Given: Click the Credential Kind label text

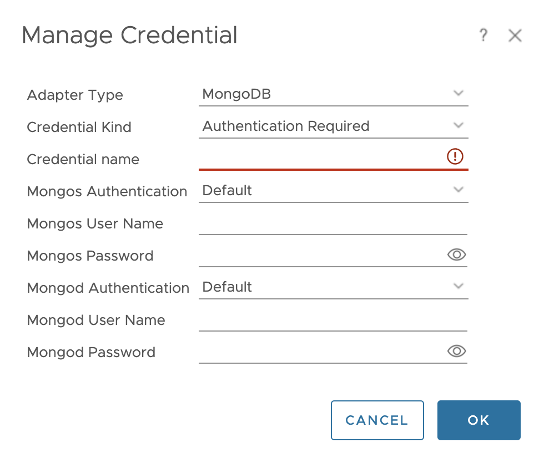Looking at the screenshot, I should [79, 127].
